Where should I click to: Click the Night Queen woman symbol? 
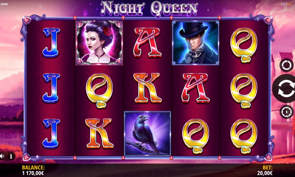[x=99, y=43]
